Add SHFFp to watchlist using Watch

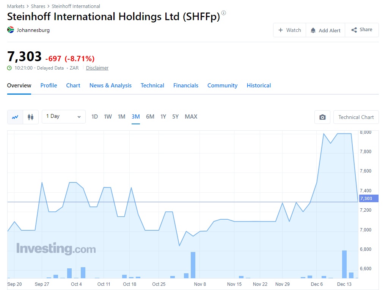click(x=289, y=30)
